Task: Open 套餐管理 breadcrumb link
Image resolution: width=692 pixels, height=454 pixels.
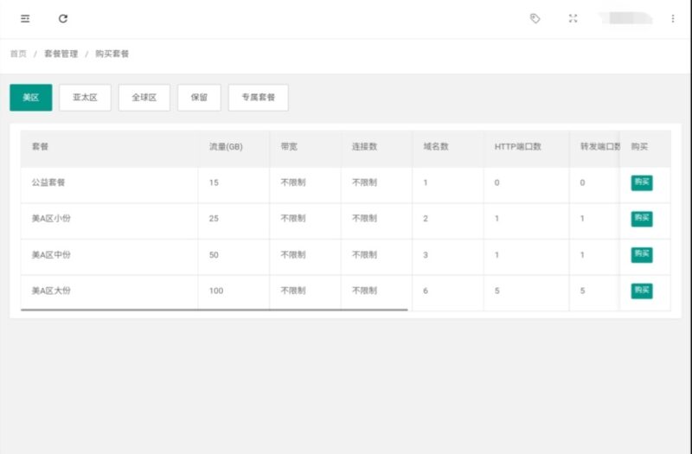Action: click(61, 54)
